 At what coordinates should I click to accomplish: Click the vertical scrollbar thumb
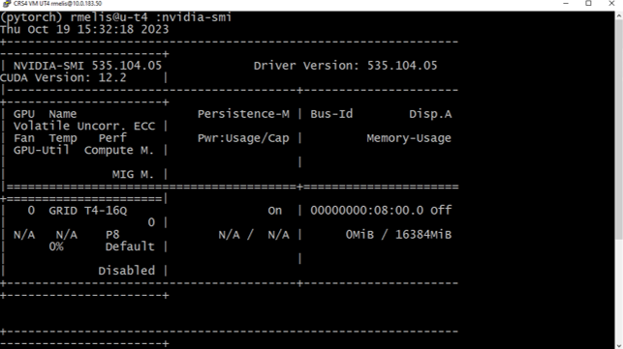tap(619, 129)
